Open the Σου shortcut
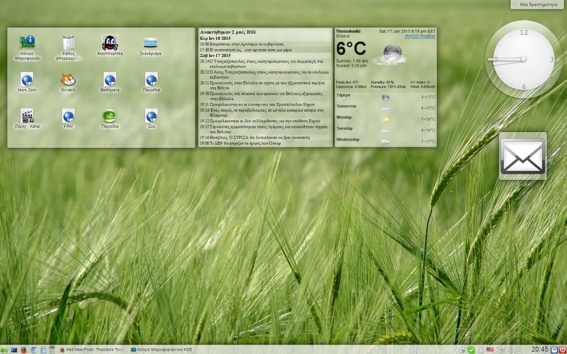 (152, 118)
